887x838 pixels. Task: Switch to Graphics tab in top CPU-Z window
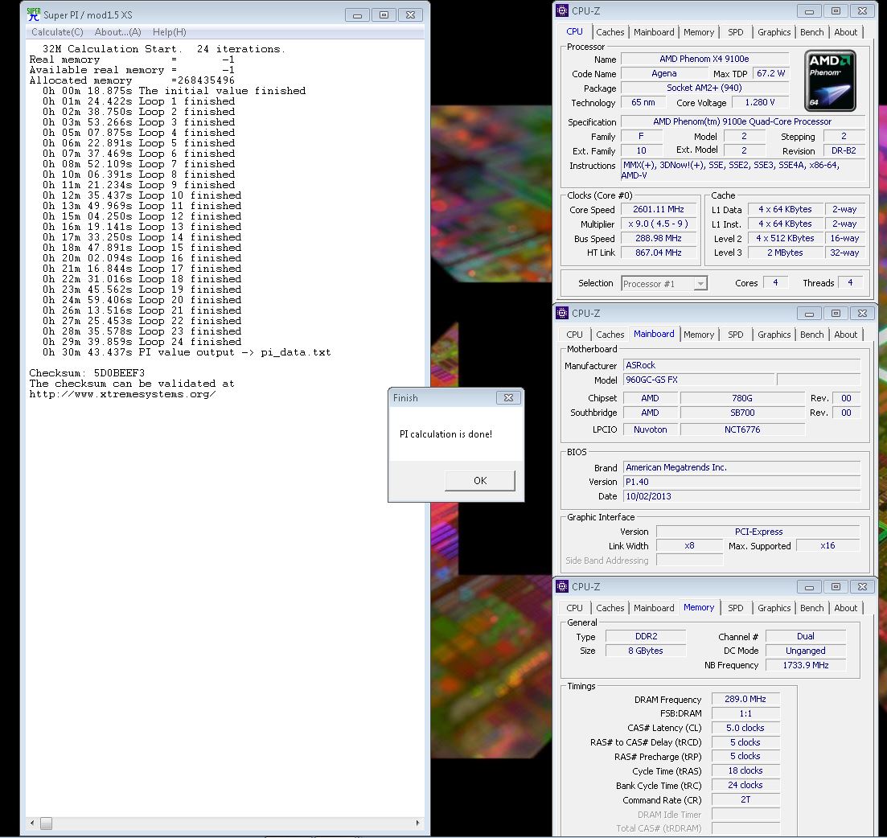774,32
